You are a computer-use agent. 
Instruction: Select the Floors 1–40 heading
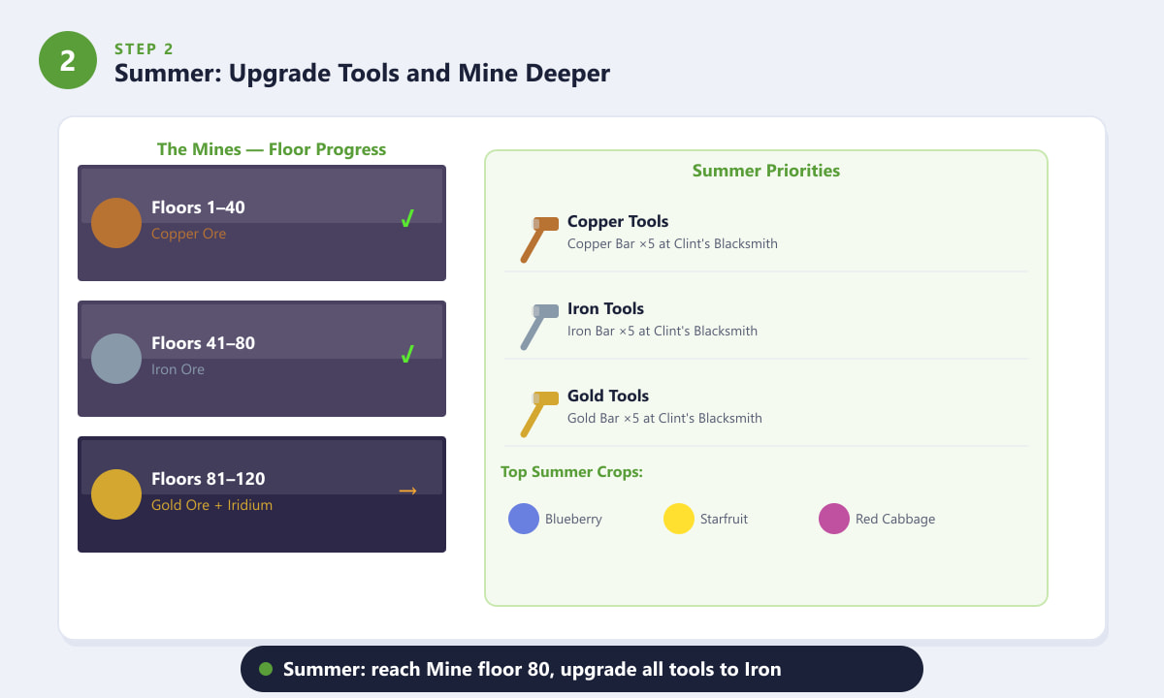(x=198, y=207)
